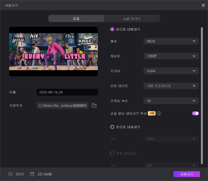Click the info icon beside the VIP badge
Viewport: 208px width, 181px height.
[159, 113]
